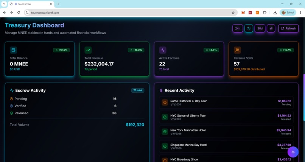Click the Total Revenue trend icon
305x162 pixels.
[88, 50]
